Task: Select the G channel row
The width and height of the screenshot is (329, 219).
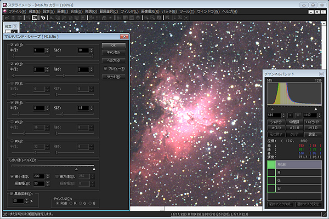Action: (x=294, y=180)
